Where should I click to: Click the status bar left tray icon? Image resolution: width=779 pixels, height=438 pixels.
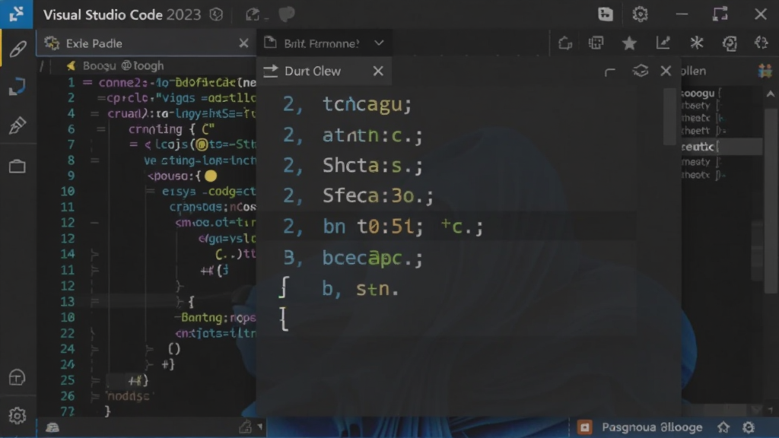click(52, 427)
